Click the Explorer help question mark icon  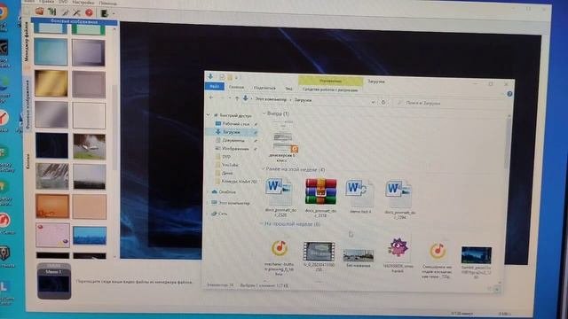pyautogui.click(x=509, y=94)
